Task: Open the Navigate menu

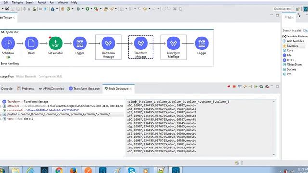Action: pyautogui.click(x=17, y=2)
